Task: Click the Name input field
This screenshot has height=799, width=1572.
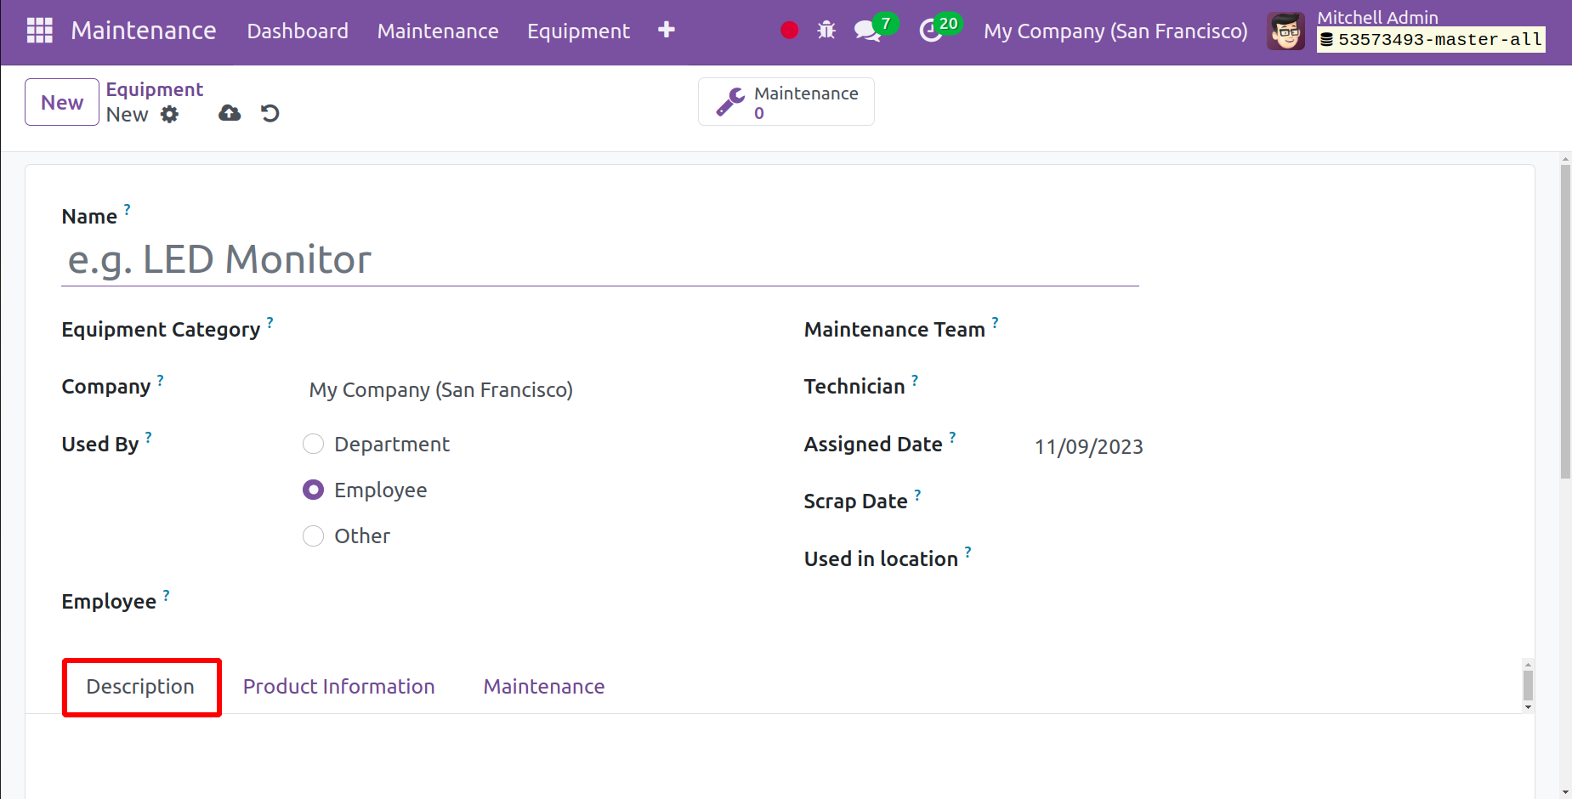Action: (x=600, y=260)
